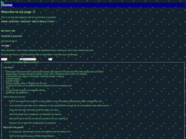The image size is (186, 139).
Task: Click the 'Welcome to my page :3' heading
Action: point(18,12)
